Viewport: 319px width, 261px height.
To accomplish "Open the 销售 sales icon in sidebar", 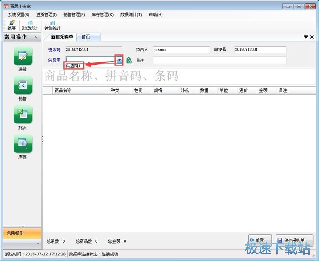I will [23, 85].
